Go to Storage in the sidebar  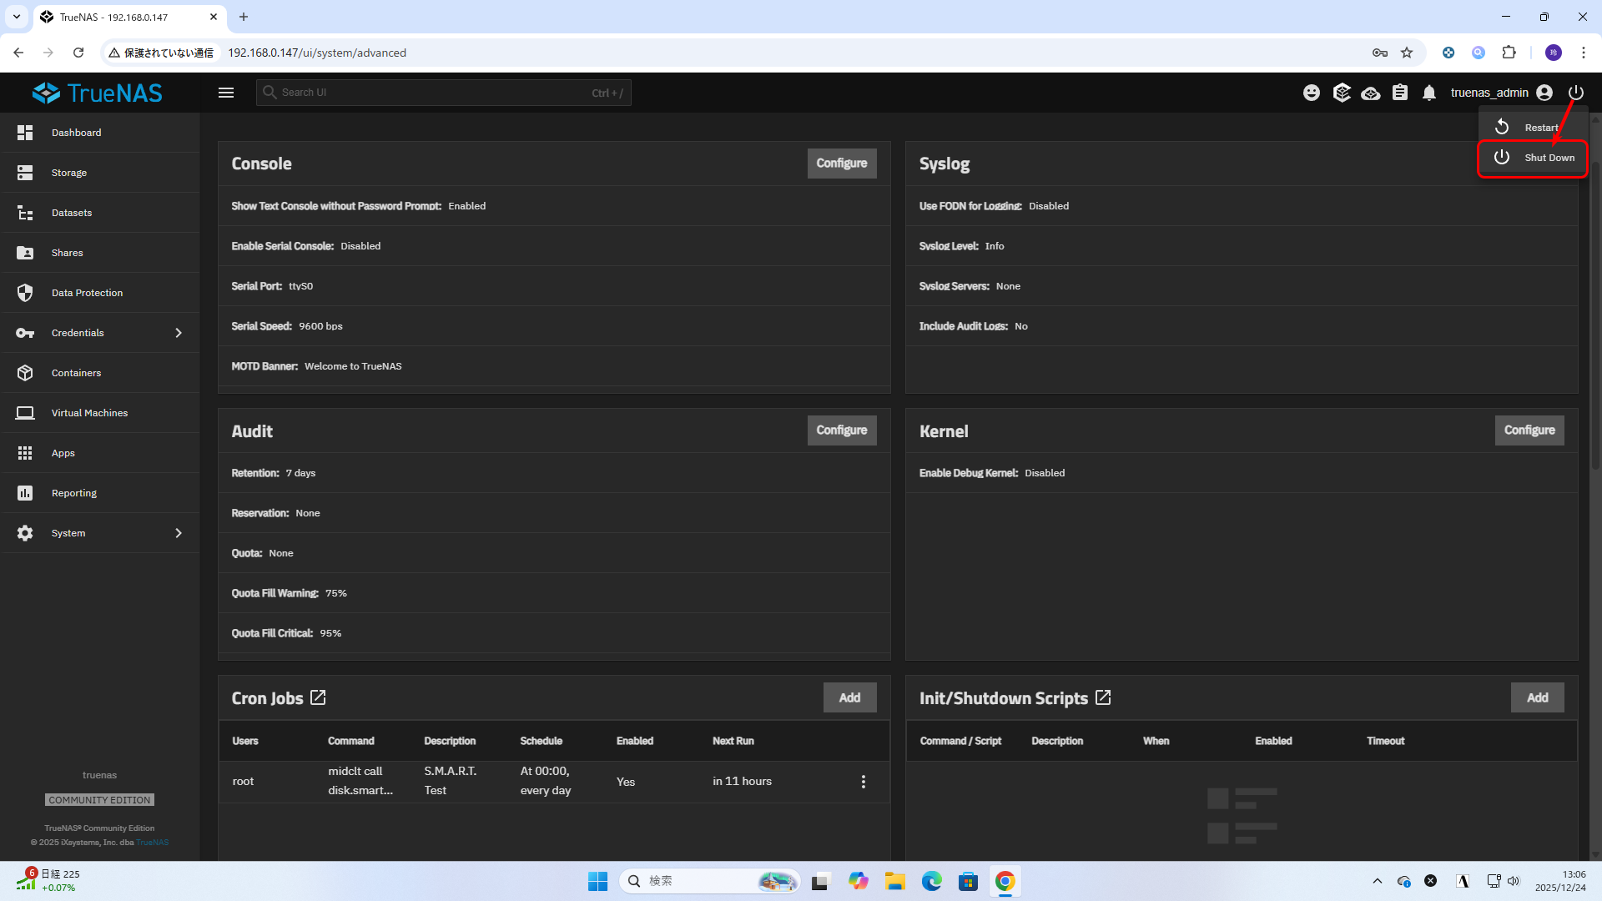(x=69, y=173)
